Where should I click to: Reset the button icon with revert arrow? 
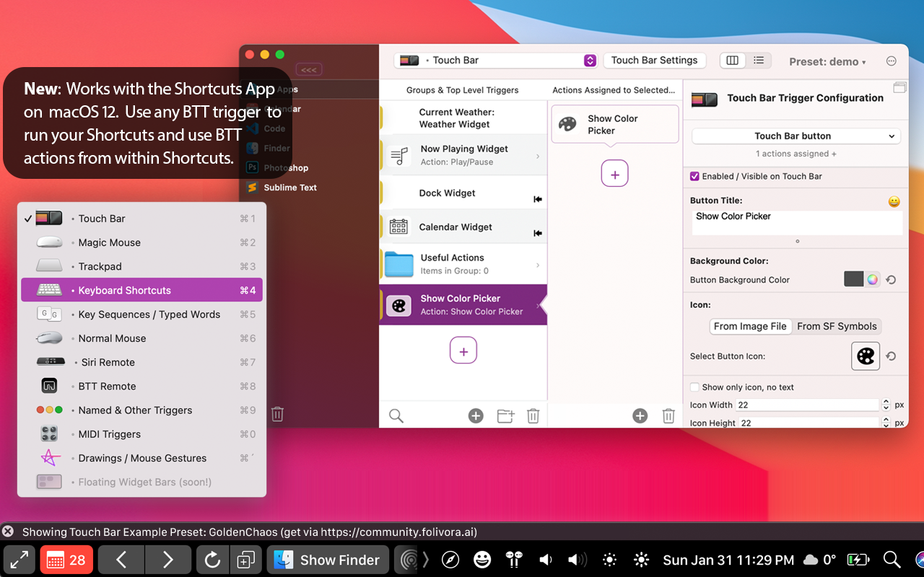click(x=891, y=356)
